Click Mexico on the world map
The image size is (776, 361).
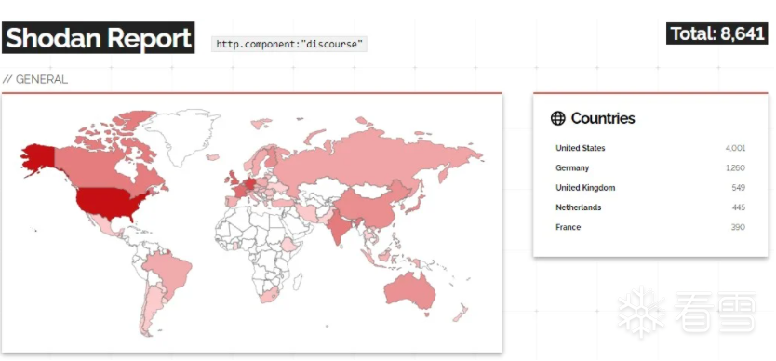click(x=106, y=226)
